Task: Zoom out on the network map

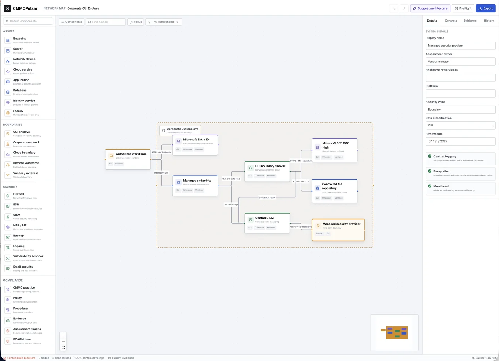Action: pos(63,341)
